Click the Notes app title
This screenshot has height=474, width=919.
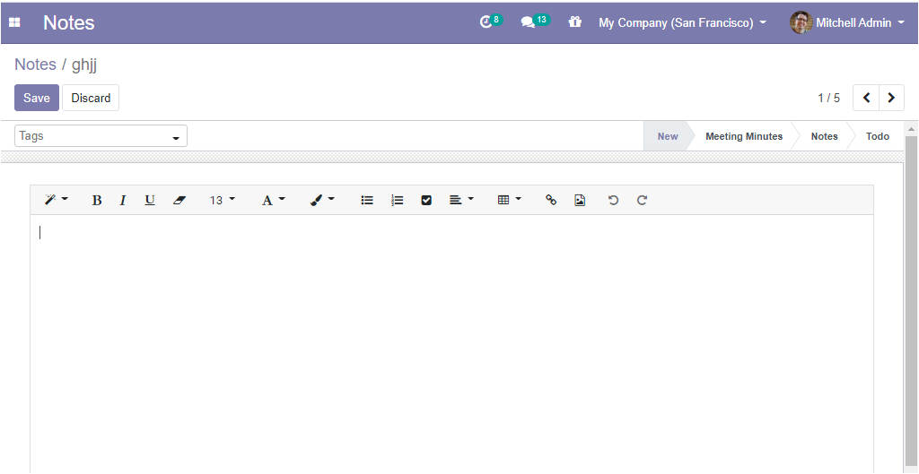tap(68, 22)
